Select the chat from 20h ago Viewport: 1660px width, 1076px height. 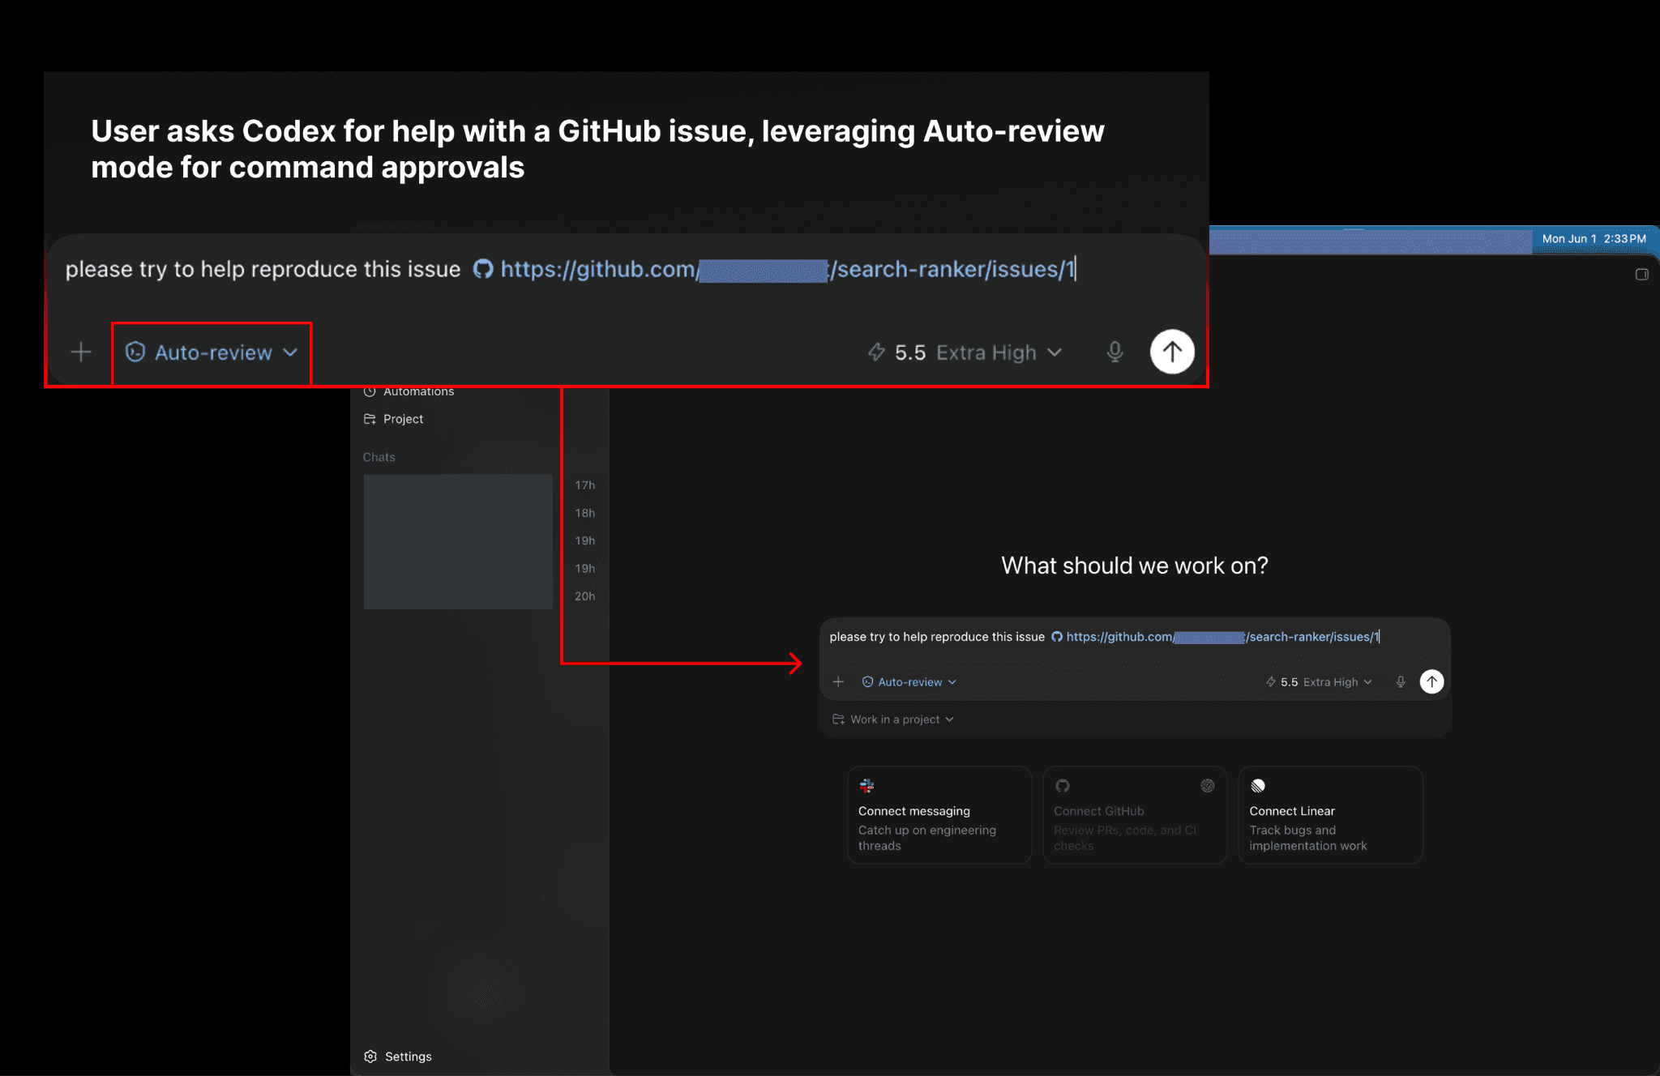(478, 596)
